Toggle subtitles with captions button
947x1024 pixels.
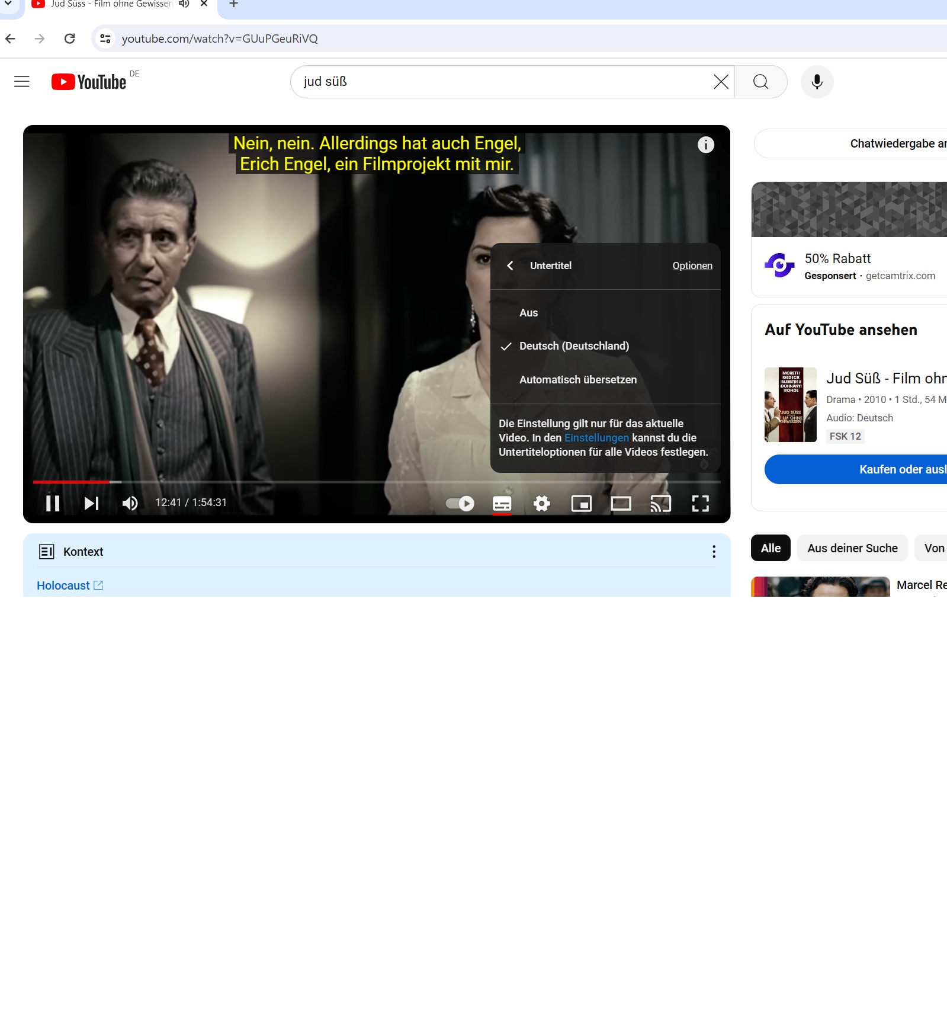point(502,504)
